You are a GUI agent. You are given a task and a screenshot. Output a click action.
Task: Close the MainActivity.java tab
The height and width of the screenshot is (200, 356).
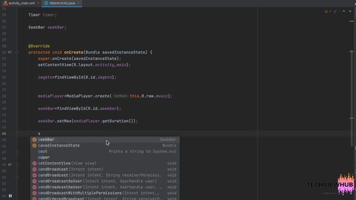click(78, 3)
